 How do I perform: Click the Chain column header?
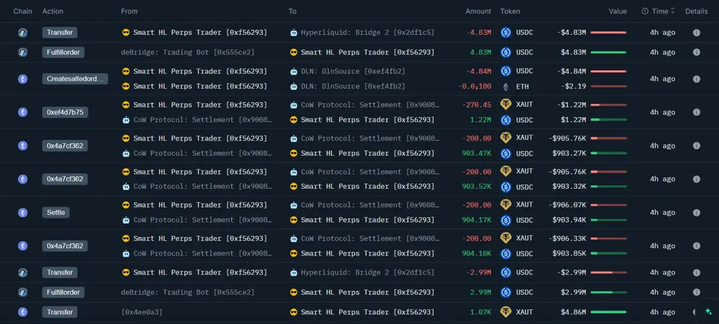tap(23, 11)
